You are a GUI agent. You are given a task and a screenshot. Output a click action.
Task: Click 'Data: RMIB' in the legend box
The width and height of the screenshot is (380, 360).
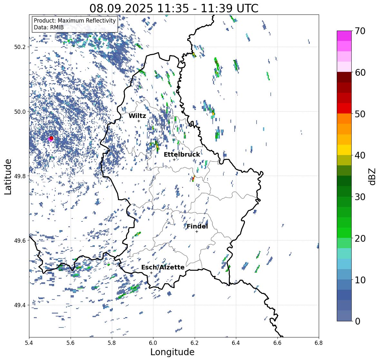tap(48, 27)
